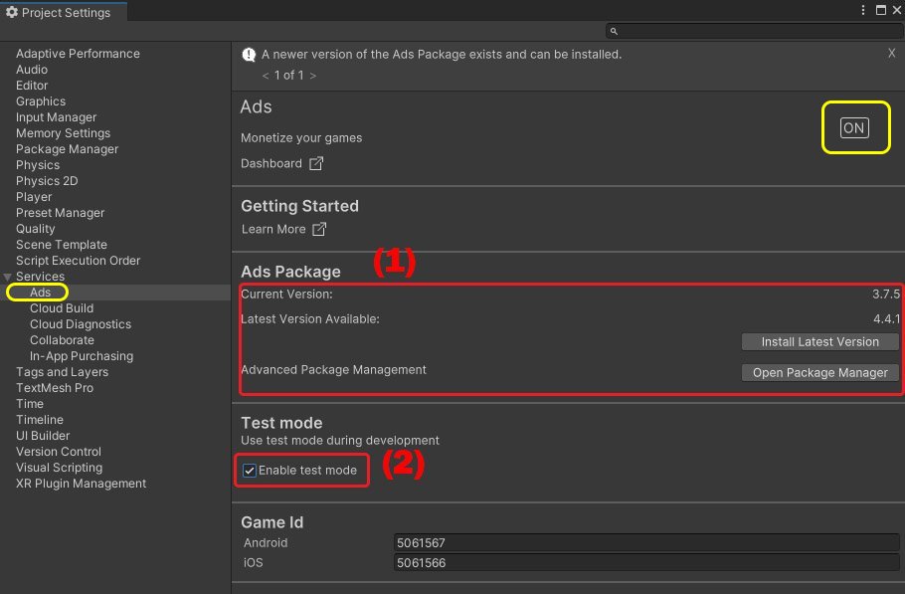The image size is (905, 594).
Task: Click the search magnifier icon
Action: click(x=614, y=31)
